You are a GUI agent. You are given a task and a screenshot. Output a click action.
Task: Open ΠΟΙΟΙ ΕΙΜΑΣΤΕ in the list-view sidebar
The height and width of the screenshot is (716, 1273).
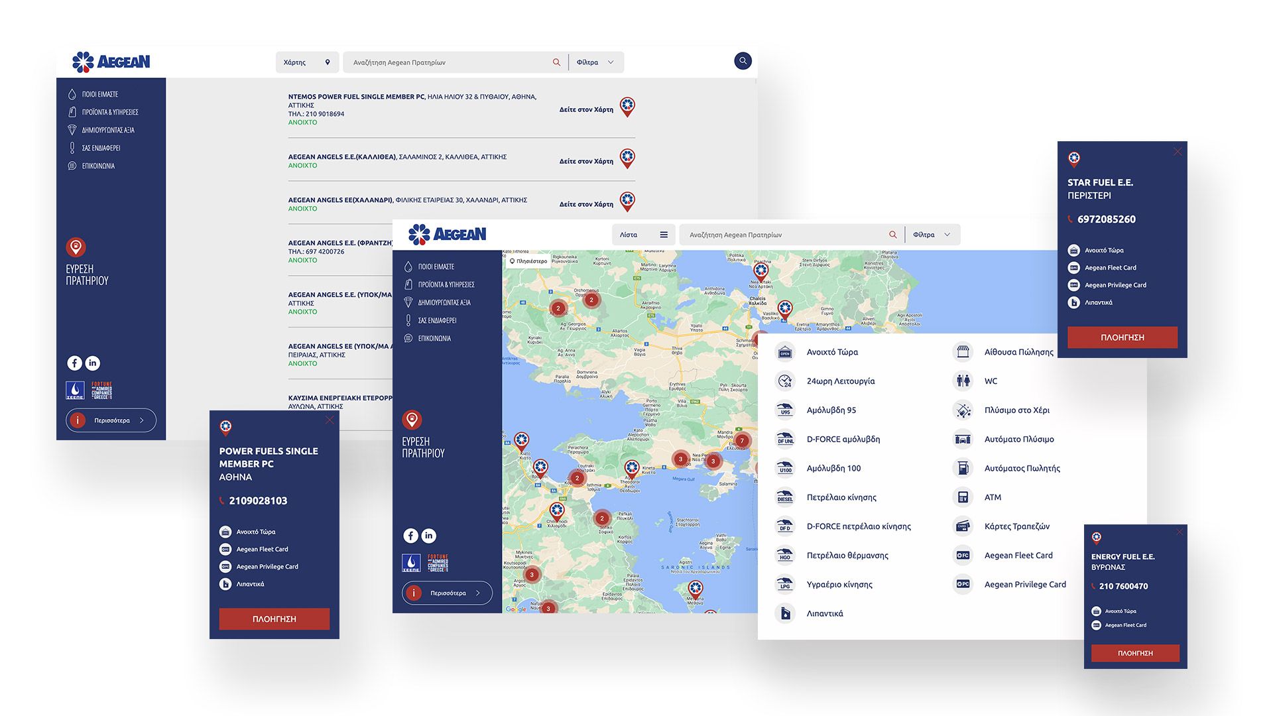point(93,94)
